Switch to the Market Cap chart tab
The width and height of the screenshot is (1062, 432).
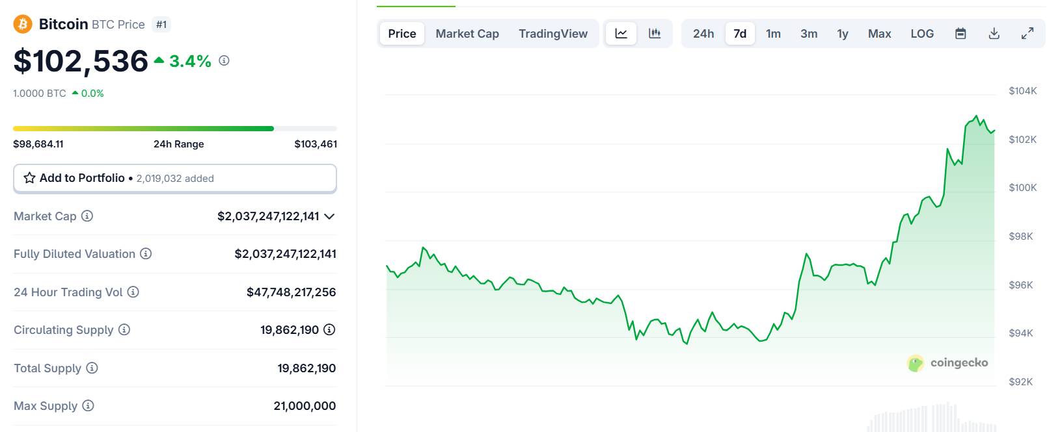click(467, 34)
